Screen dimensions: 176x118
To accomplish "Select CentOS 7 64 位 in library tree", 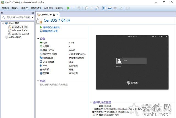I will point(20,27).
